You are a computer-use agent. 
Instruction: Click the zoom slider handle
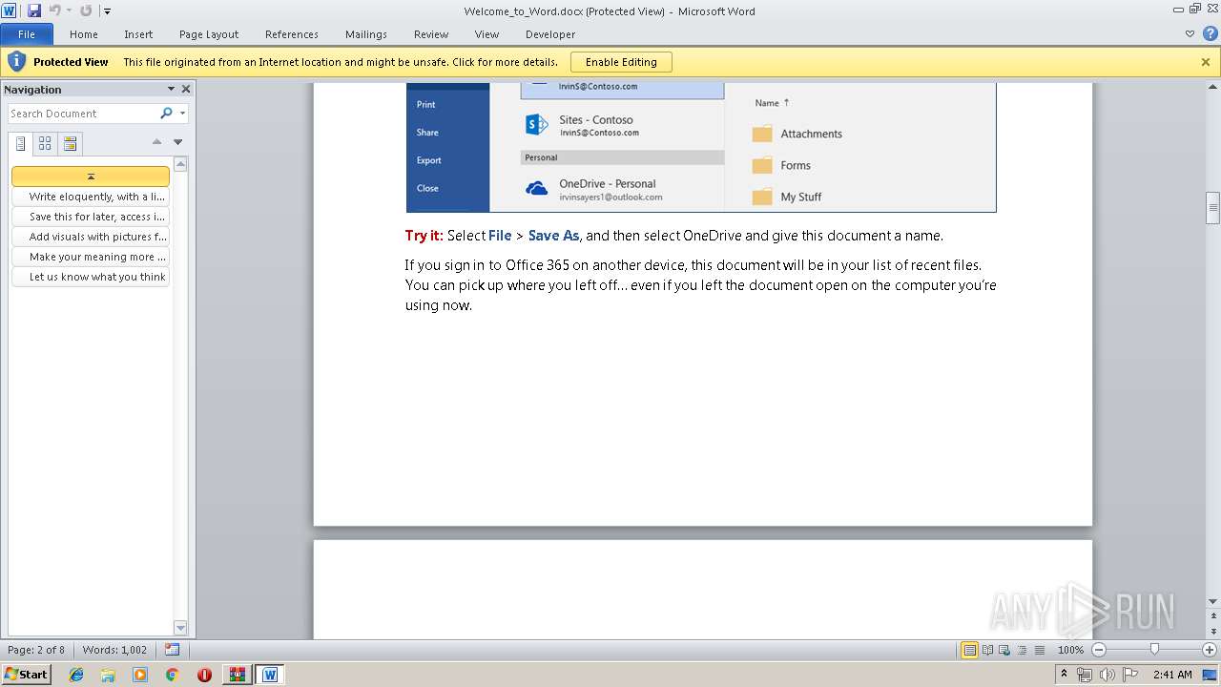[1154, 650]
